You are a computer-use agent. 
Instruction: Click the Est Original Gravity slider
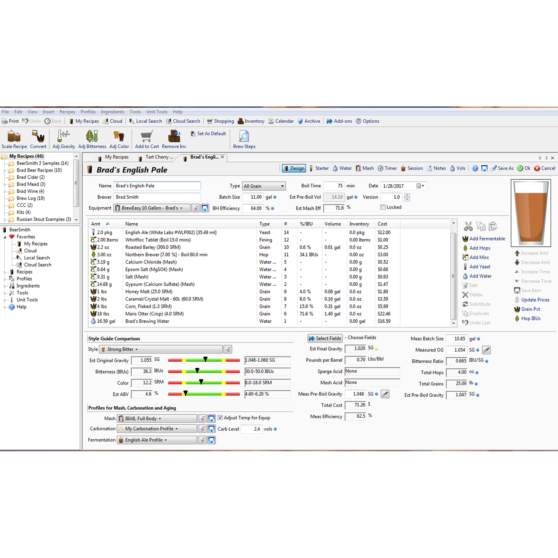coord(204,360)
